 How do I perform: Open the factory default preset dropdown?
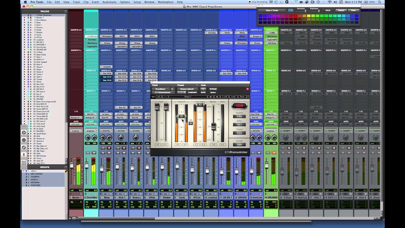pos(187,89)
